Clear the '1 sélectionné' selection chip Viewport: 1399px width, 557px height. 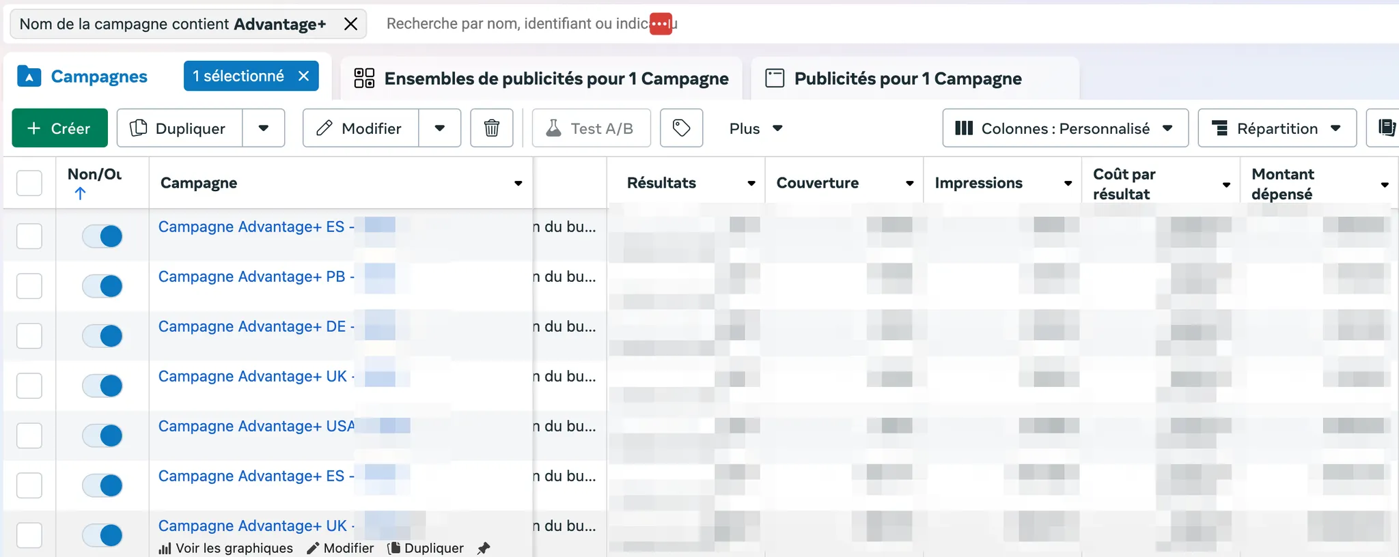[304, 76]
